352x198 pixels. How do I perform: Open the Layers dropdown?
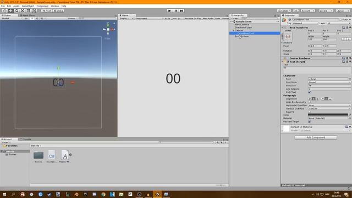tap(326, 11)
